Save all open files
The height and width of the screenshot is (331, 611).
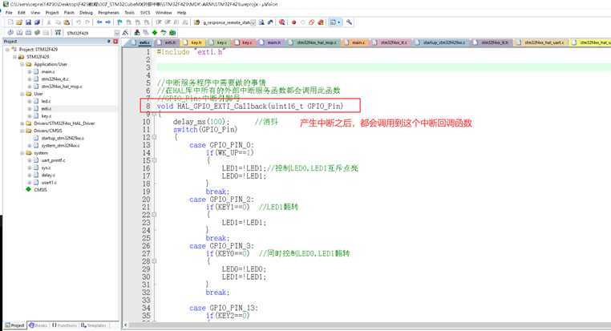click(x=37, y=22)
